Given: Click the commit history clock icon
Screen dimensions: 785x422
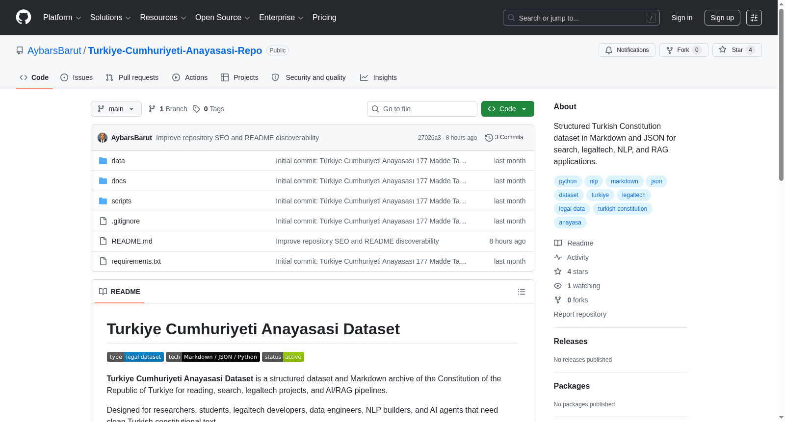Looking at the screenshot, I should 489,138.
